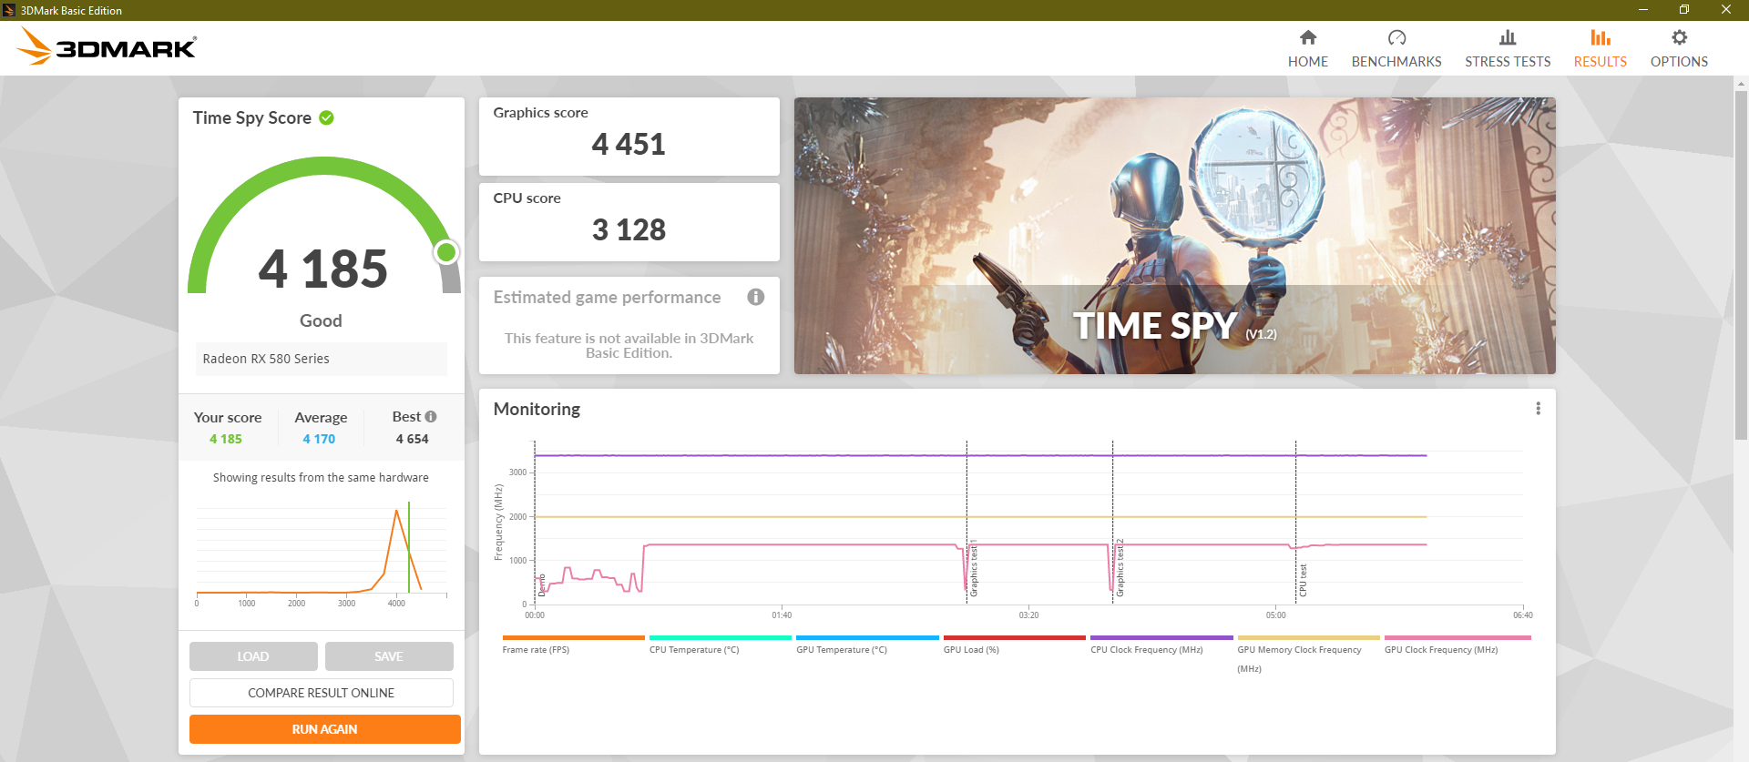This screenshot has width=1749, height=762.
Task: Click the Load button
Action: coord(253,656)
